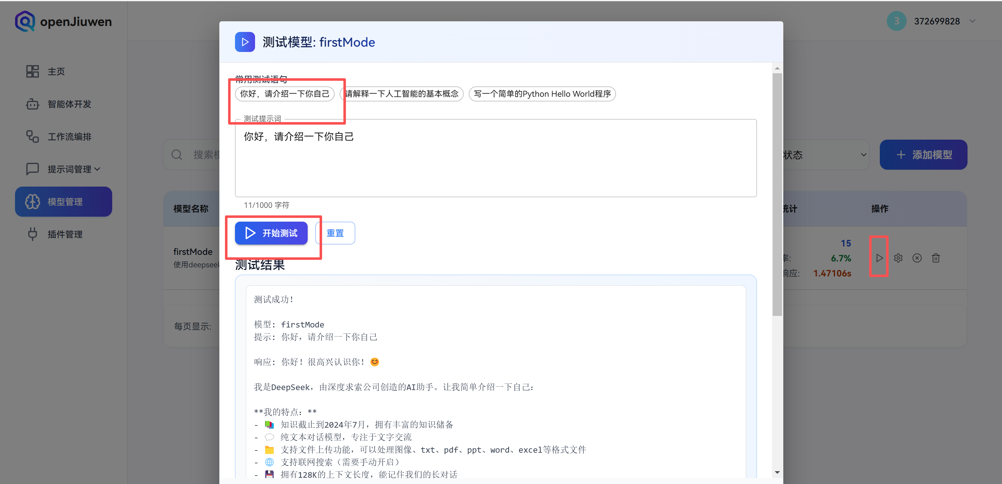
Task: Click the circled X disable icon for firstMode
Action: point(917,258)
